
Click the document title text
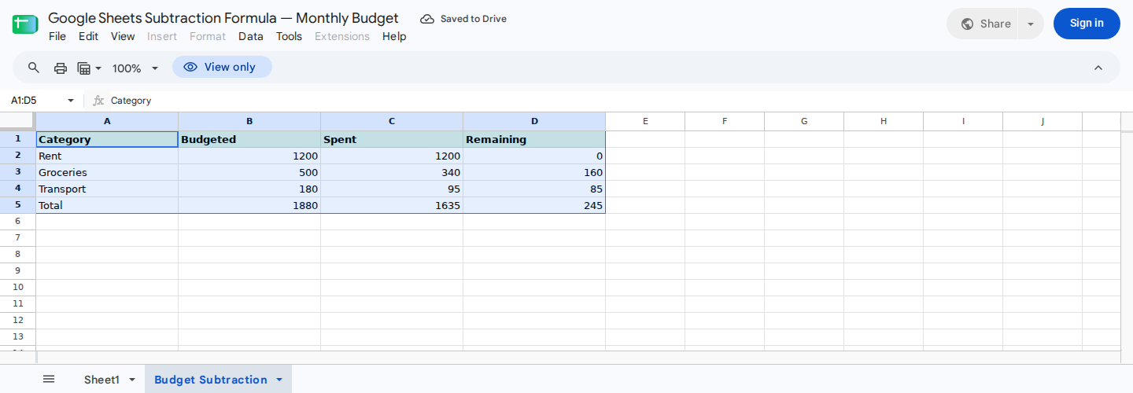tap(223, 18)
